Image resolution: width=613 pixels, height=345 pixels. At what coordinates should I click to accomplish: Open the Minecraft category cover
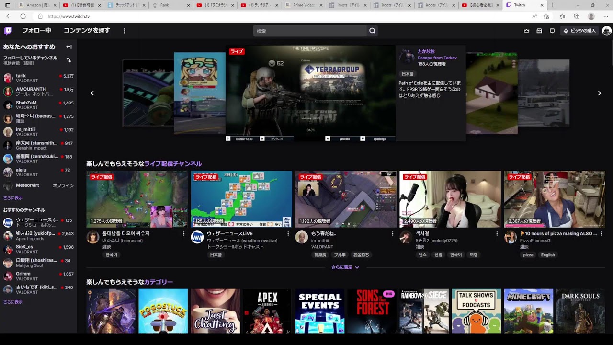point(528,311)
